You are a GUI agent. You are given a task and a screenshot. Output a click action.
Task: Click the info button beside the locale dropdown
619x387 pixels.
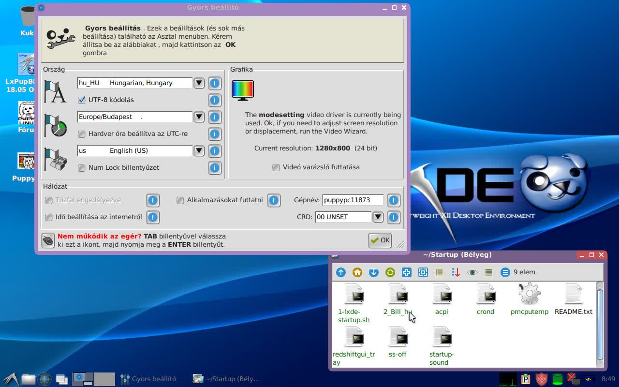point(215,83)
